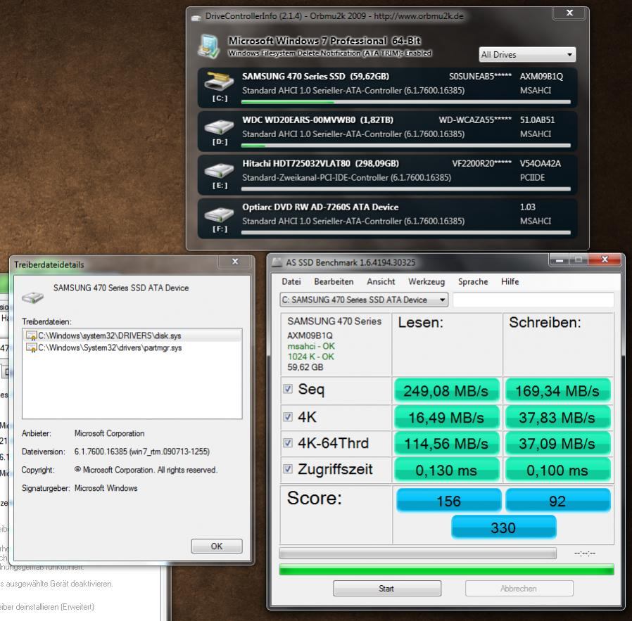Click the AXM09B1Q firmware label in DriveControllerInfo
Image resolution: width=632 pixels, height=621 pixels.
(x=541, y=77)
